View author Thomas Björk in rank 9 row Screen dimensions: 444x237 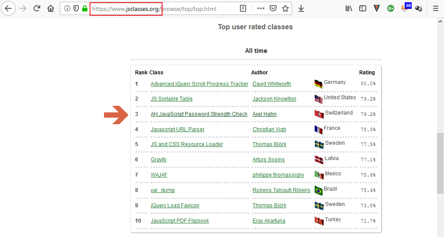(269, 206)
